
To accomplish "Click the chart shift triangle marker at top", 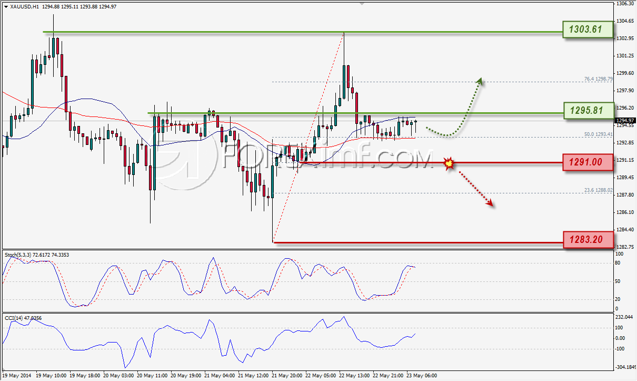I will tap(362, 3).
